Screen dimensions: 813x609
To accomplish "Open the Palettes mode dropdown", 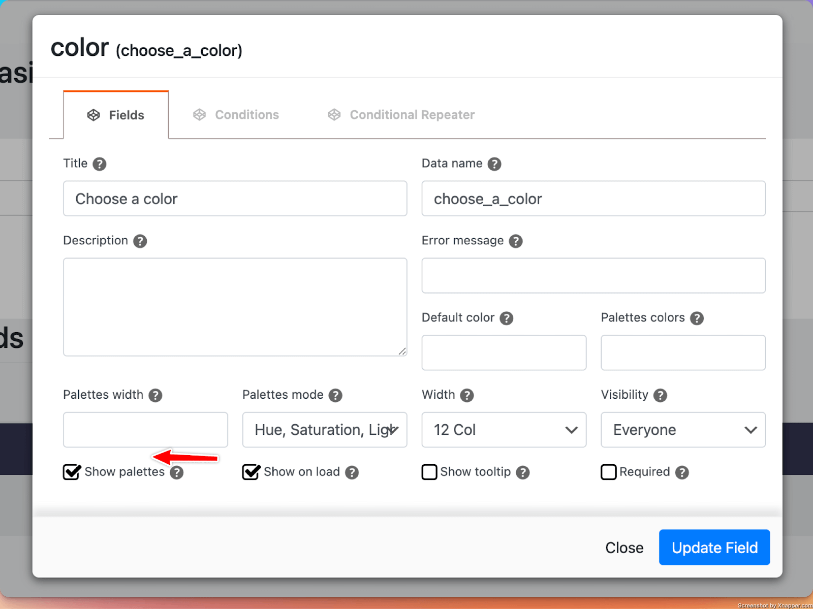I will (x=325, y=430).
